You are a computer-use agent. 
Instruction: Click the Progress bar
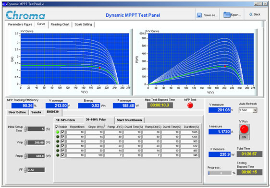pos(220,173)
